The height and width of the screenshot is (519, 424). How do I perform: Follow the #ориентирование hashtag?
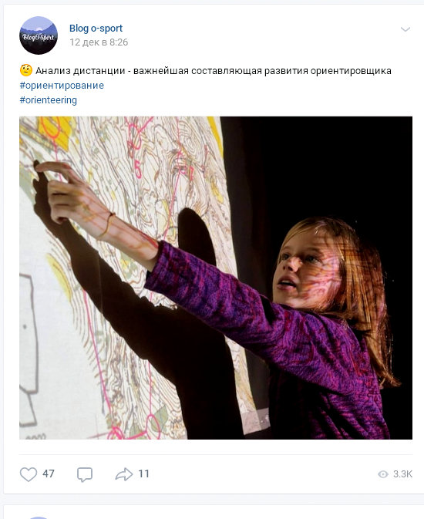(x=62, y=86)
